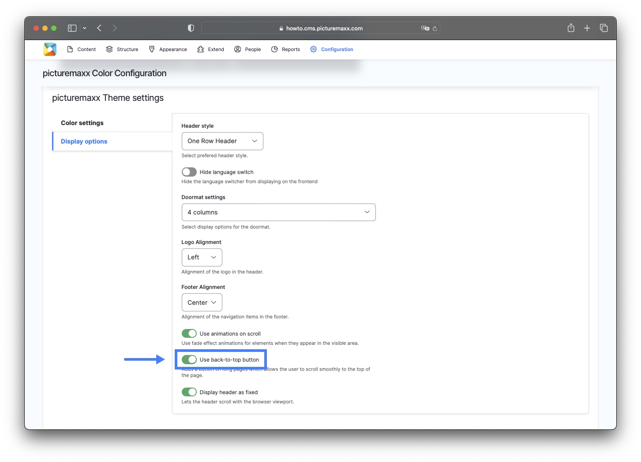Click the 'picturemaxx Theme settings' heading
Viewport: 641px width, 462px height.
point(108,98)
